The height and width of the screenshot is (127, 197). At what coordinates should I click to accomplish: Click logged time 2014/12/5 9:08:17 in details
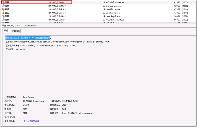71,101
